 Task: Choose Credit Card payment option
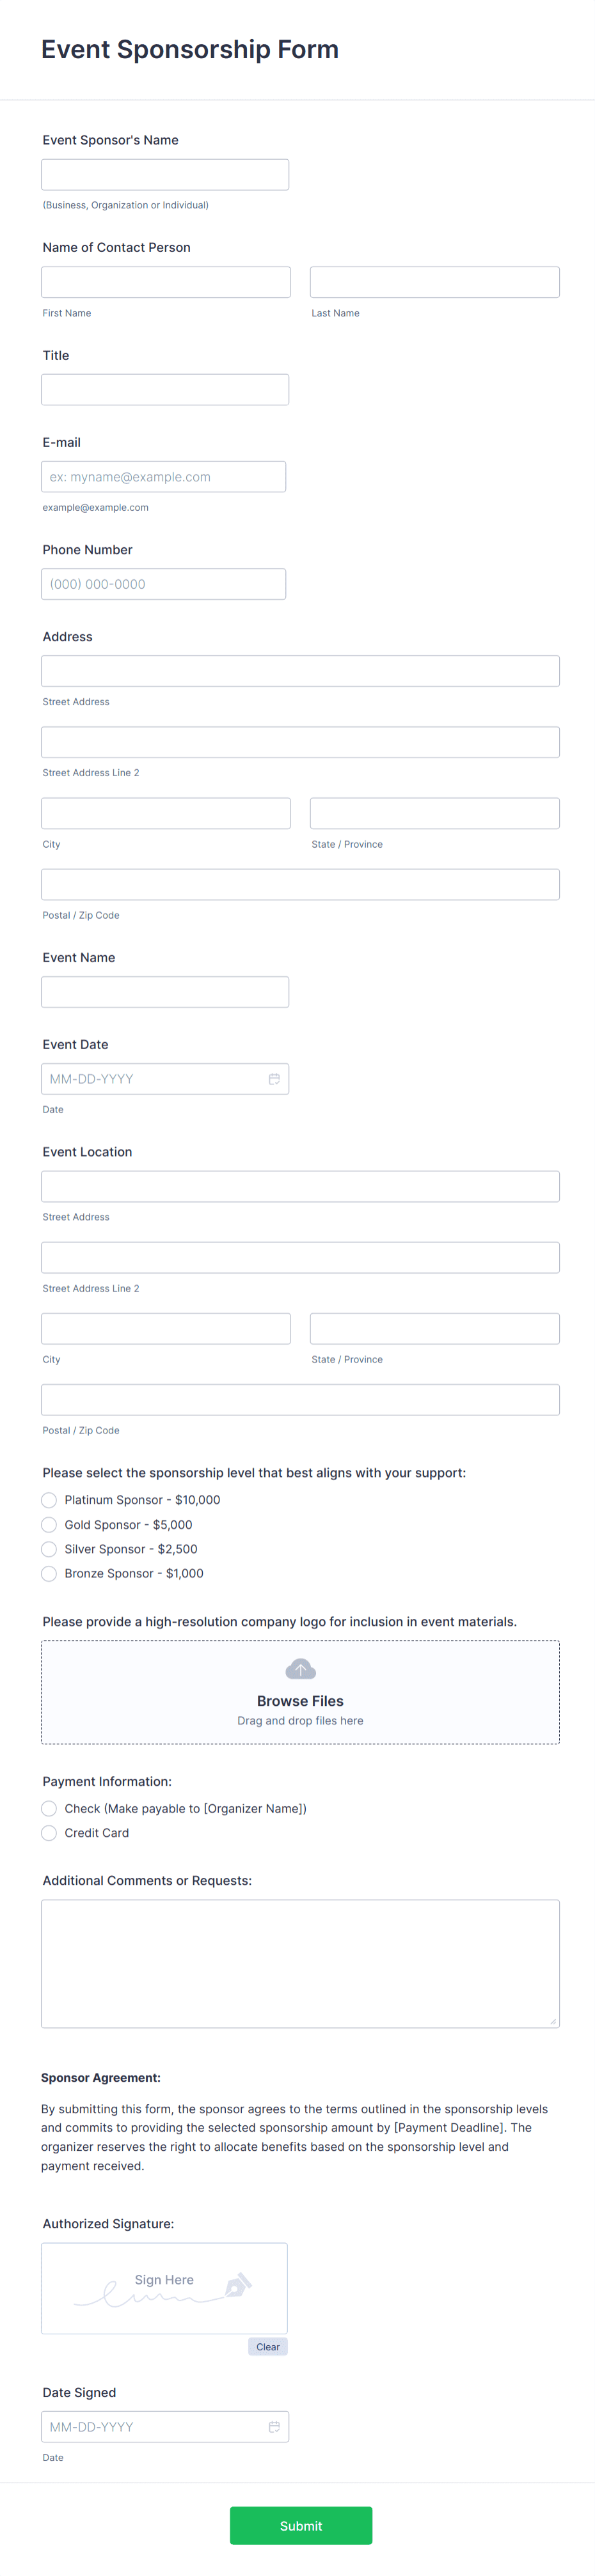(49, 1833)
